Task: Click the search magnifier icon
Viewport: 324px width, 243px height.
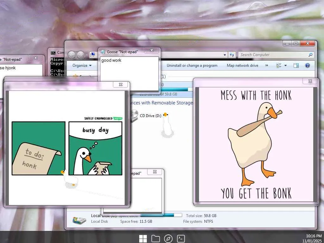Action: [x=310, y=55]
